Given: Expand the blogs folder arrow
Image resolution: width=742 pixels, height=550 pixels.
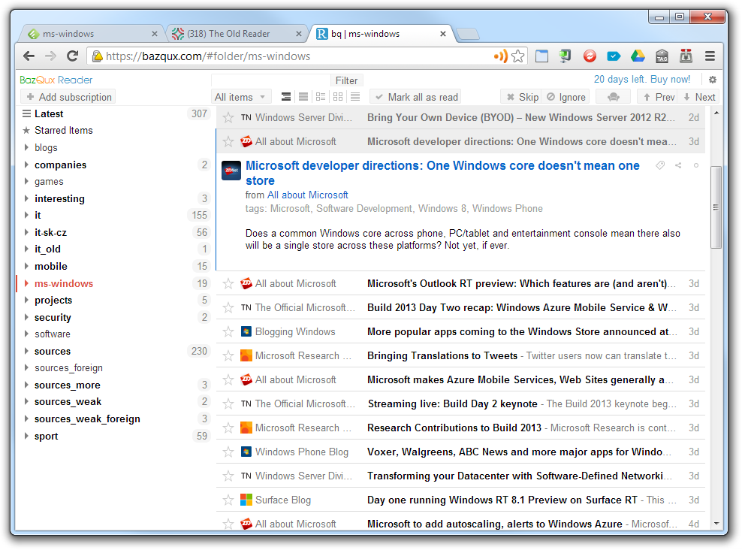Looking at the screenshot, I should click(26, 148).
